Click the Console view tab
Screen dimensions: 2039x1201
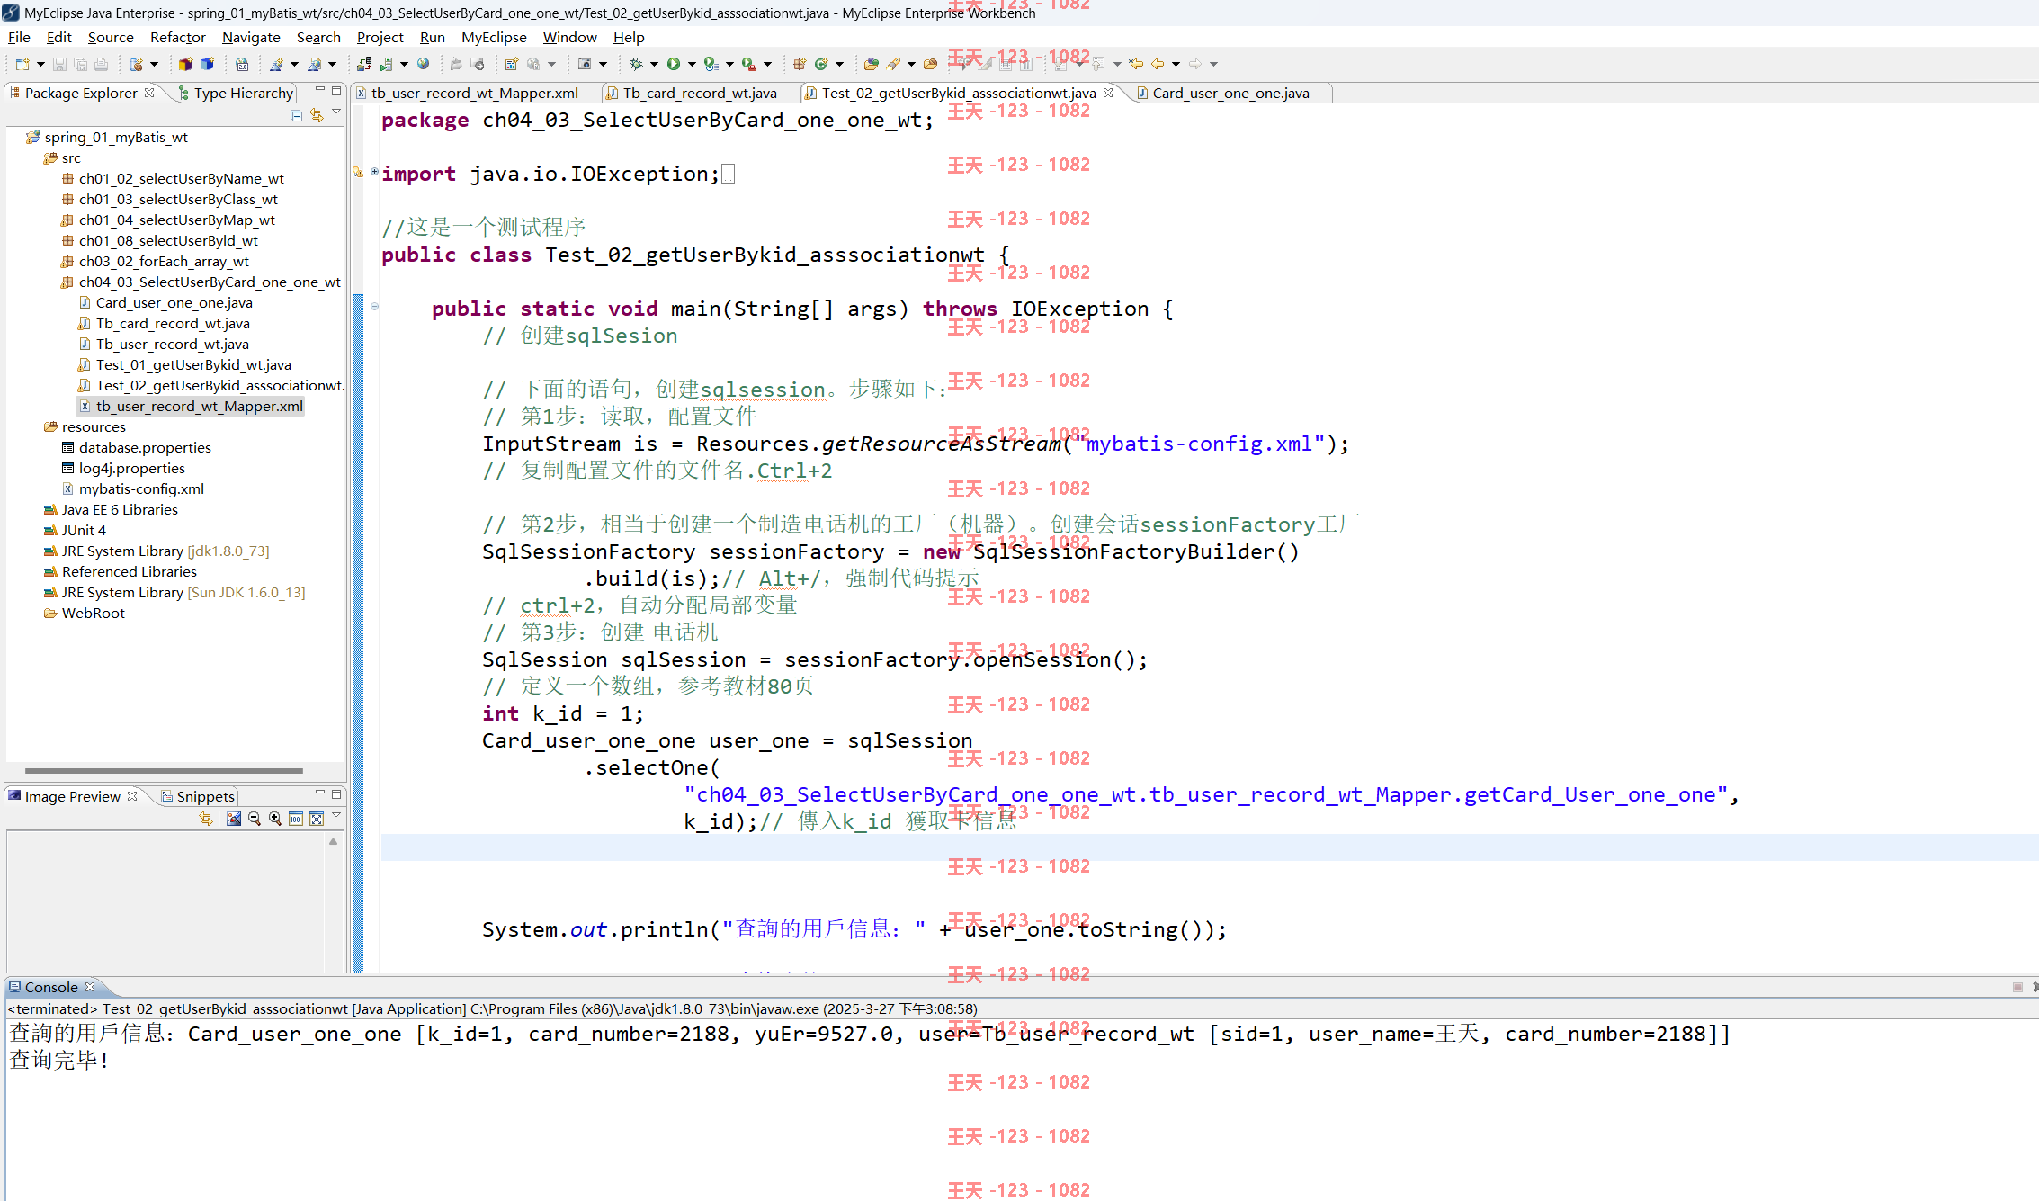51,987
